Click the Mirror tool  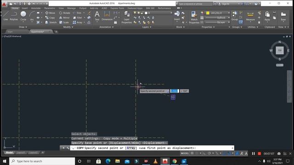click(64, 17)
